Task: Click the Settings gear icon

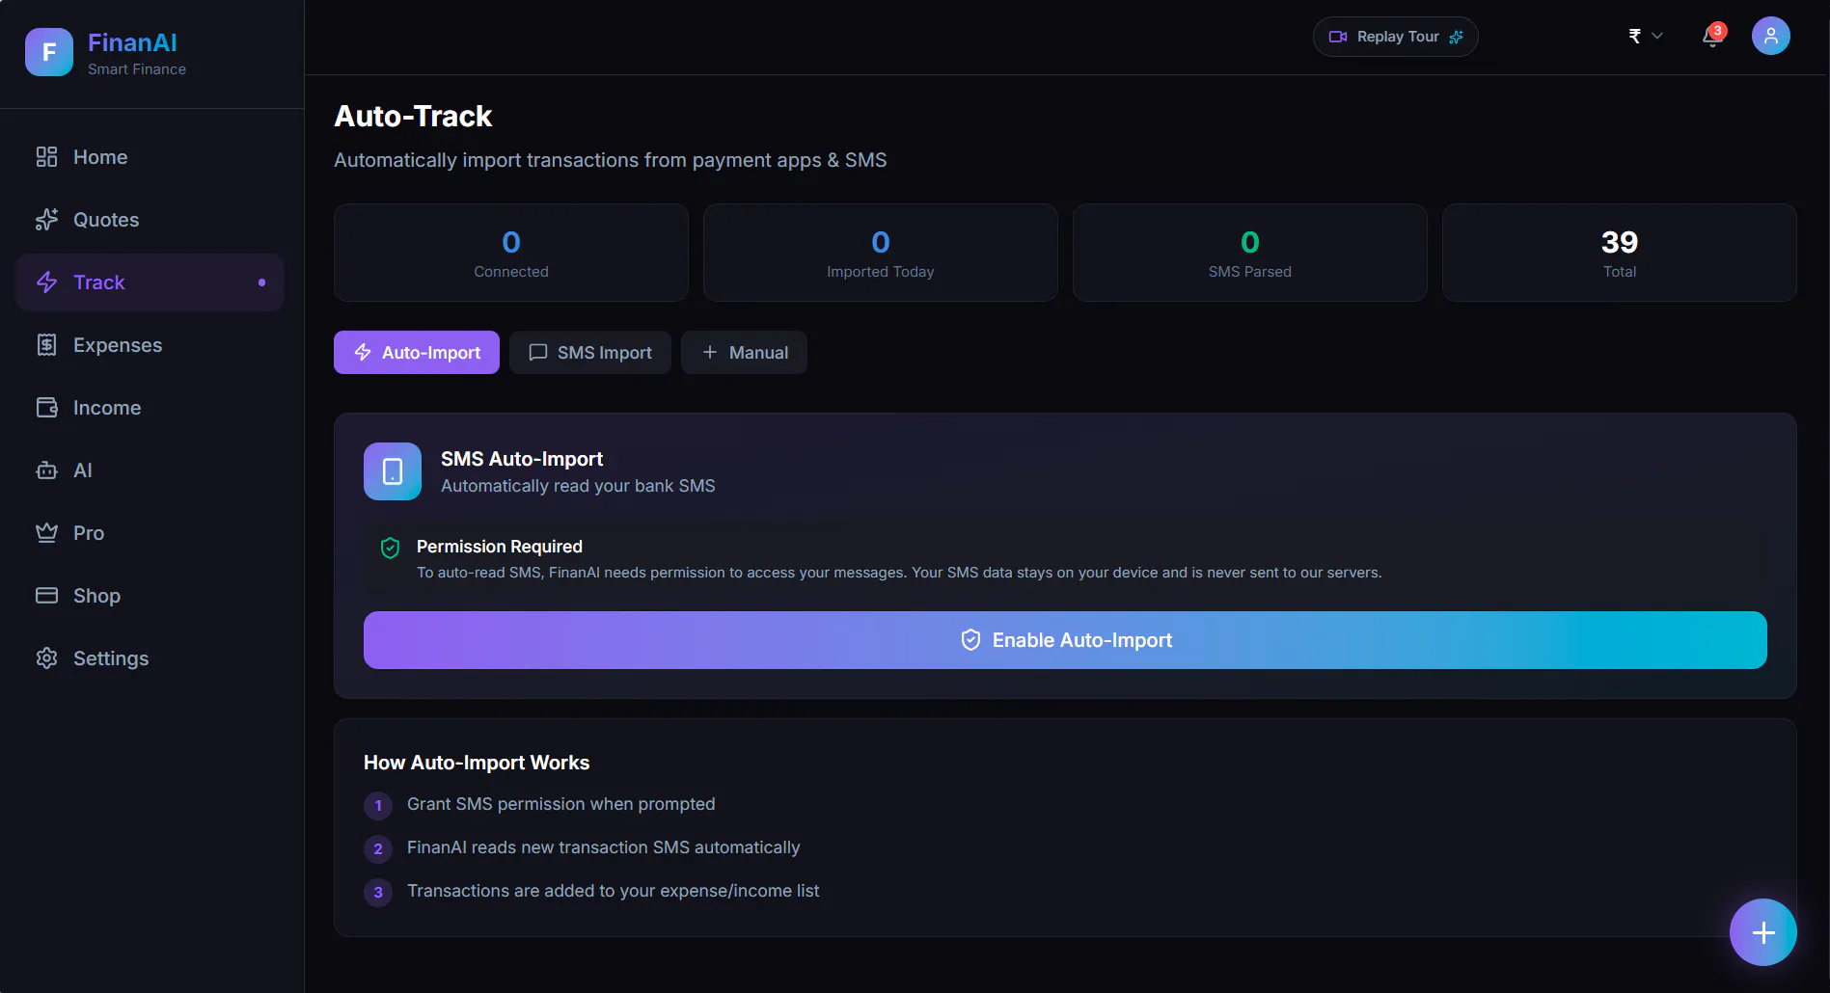Action: coord(46,658)
